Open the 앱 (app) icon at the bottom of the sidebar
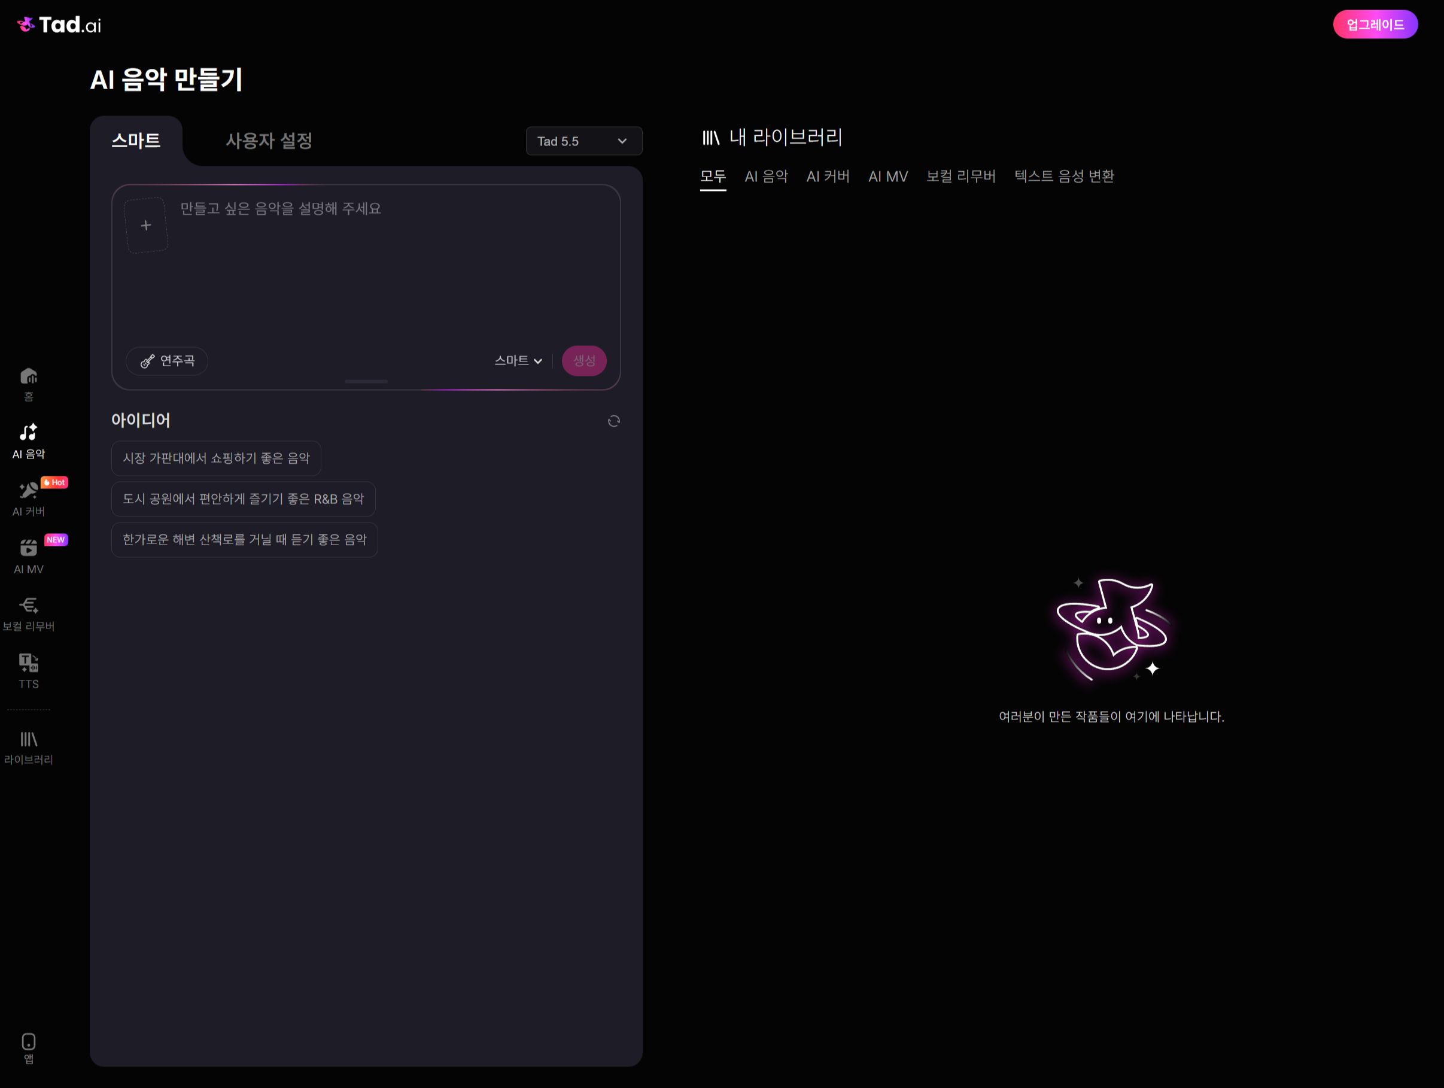This screenshot has height=1088, width=1444. pyautogui.click(x=29, y=1048)
